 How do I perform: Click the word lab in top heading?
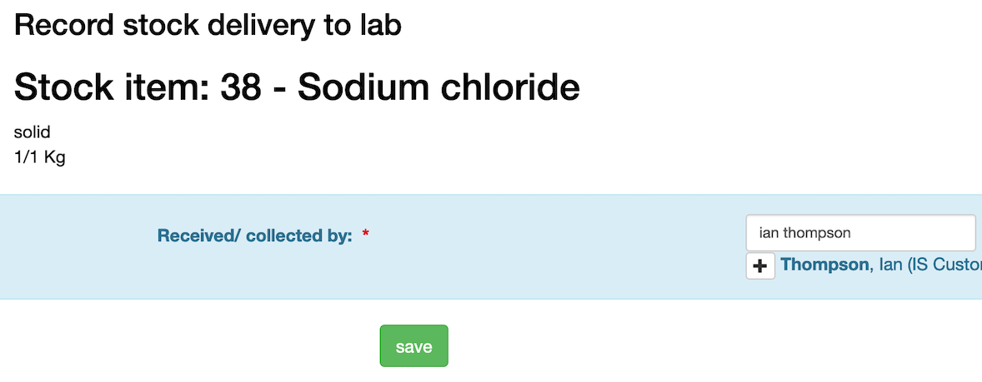379,26
